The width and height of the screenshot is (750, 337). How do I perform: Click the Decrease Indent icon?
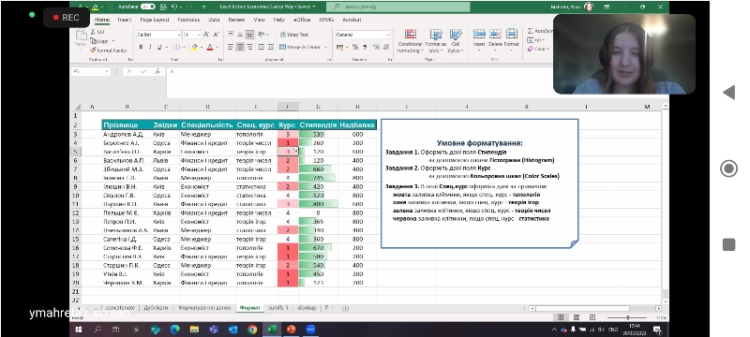[262, 47]
